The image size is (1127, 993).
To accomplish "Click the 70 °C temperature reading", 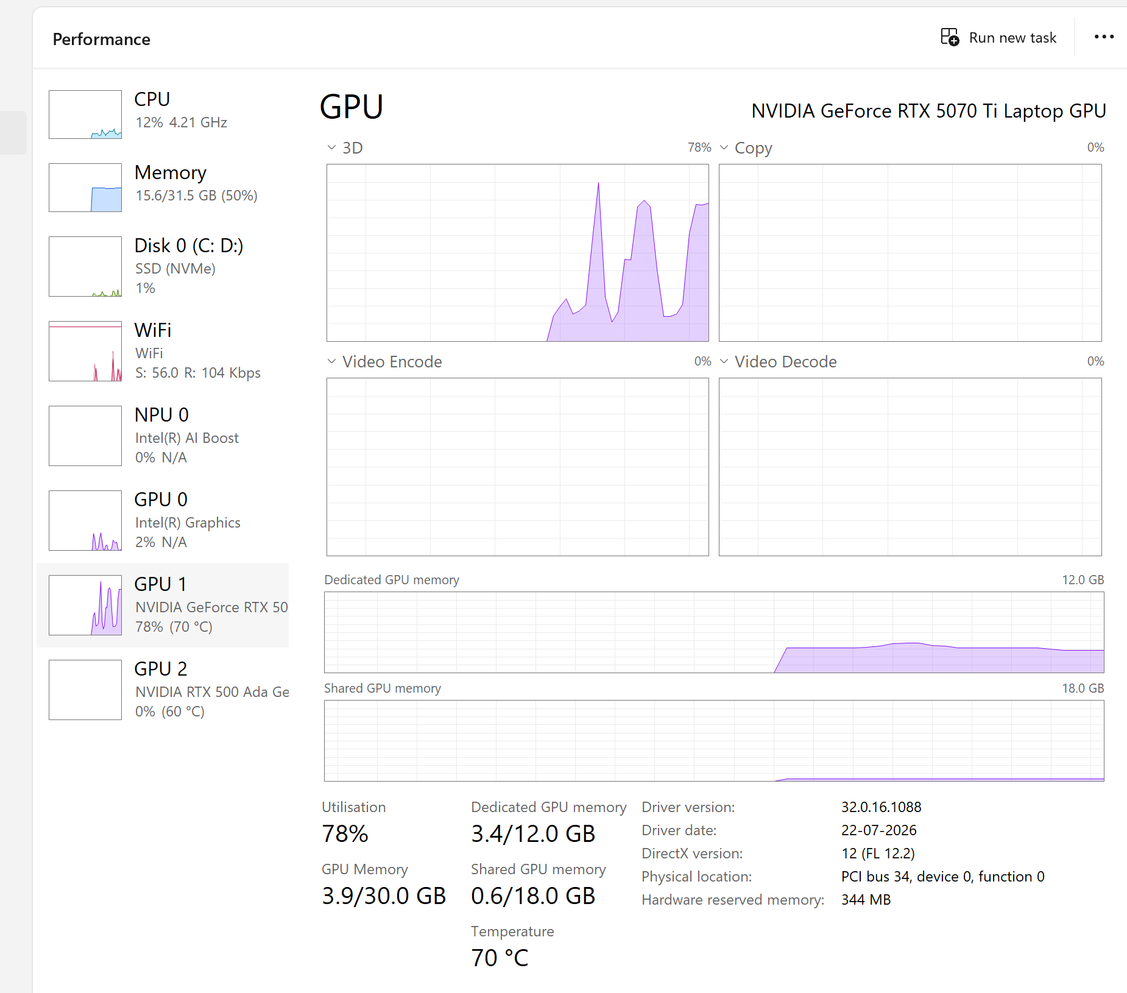I will click(x=500, y=958).
